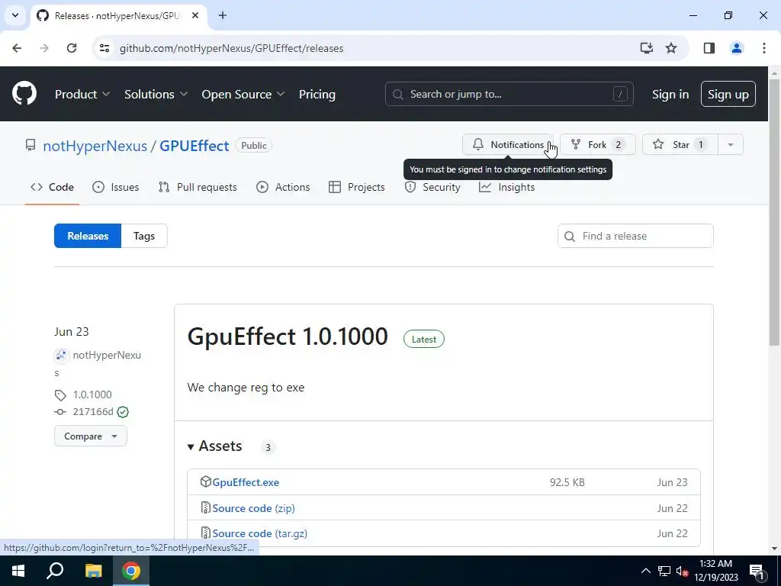This screenshot has width=781, height=586.
Task: Open the star lists dropdown arrow
Action: 731,144
